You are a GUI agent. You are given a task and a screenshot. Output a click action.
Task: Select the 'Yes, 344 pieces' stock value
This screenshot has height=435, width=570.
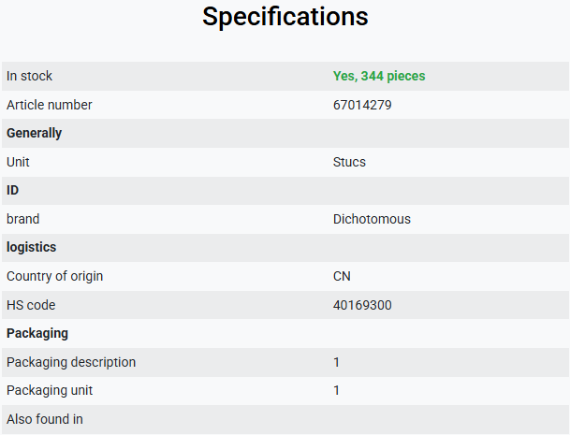tap(379, 76)
